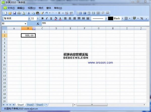Print the sheet using the printer icon

coord(19,13)
